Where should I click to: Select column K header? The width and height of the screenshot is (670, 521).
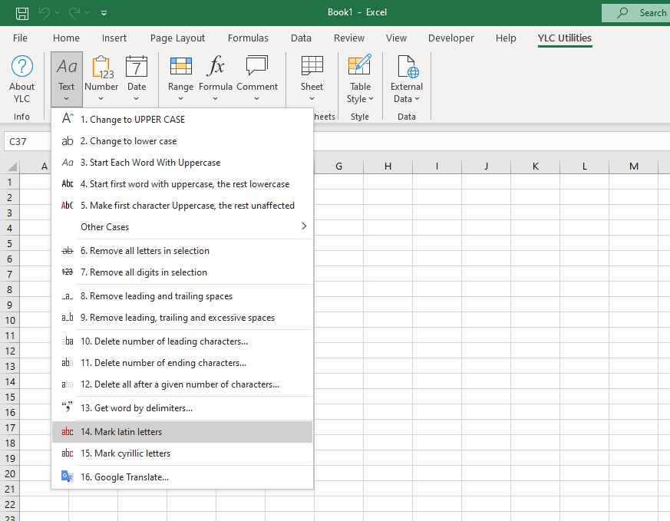[x=535, y=167]
